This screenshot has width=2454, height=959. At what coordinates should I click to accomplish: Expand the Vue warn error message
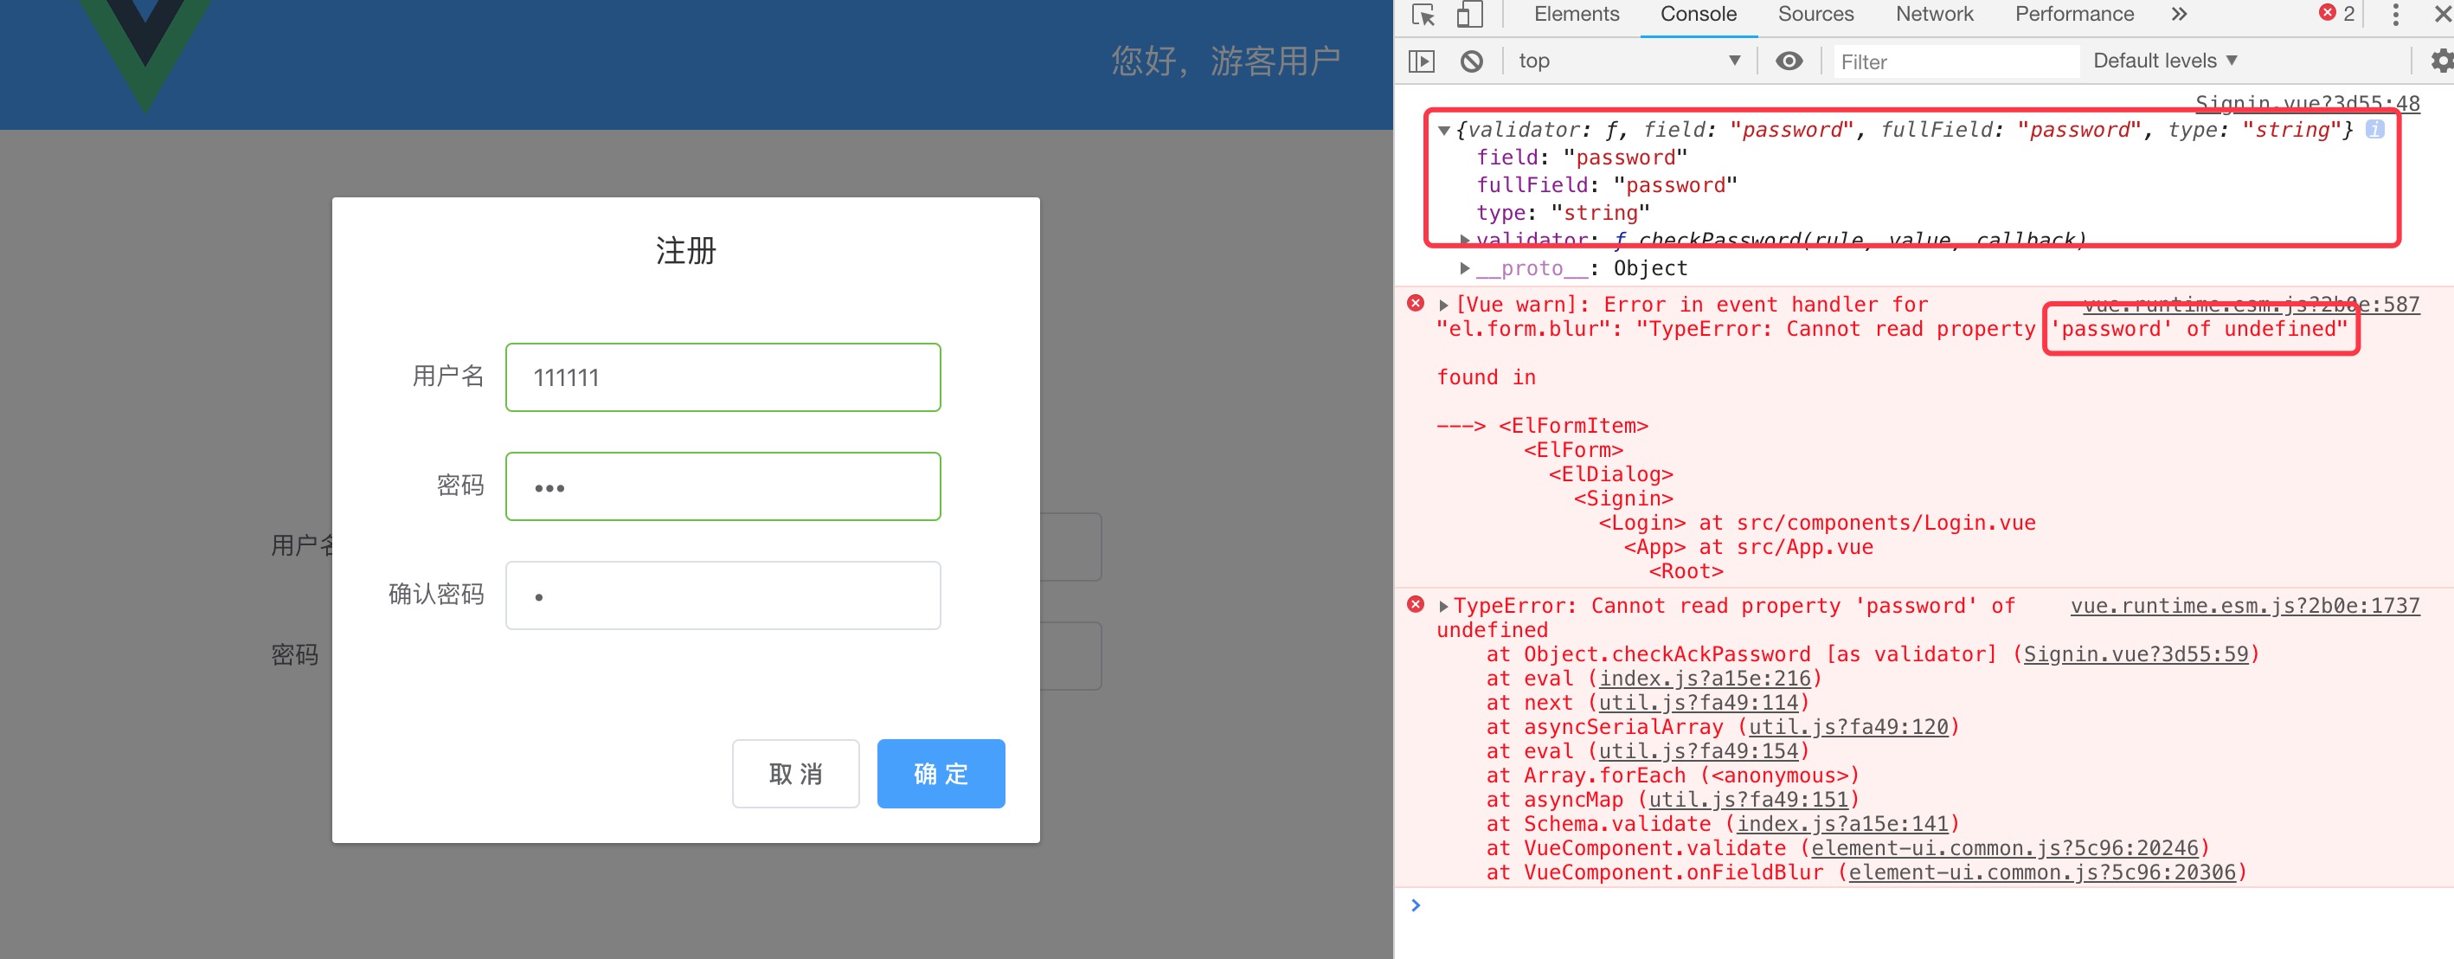click(1444, 305)
